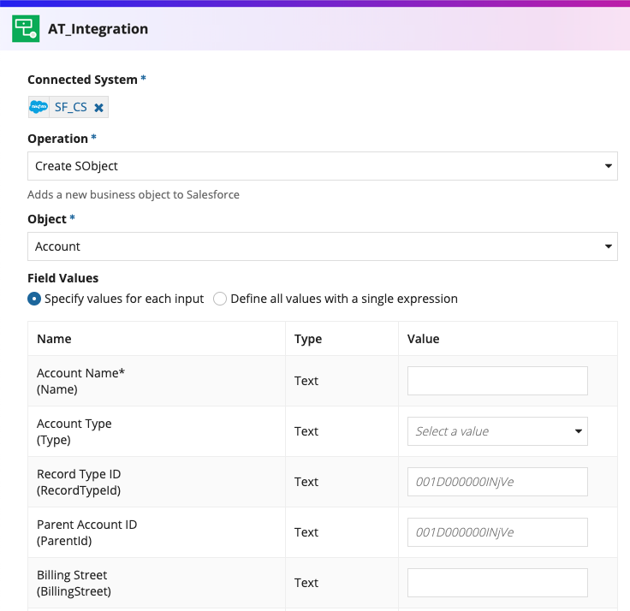Click the AT_Integration green integration icon
This screenshot has height=611, width=630.
(x=26, y=28)
